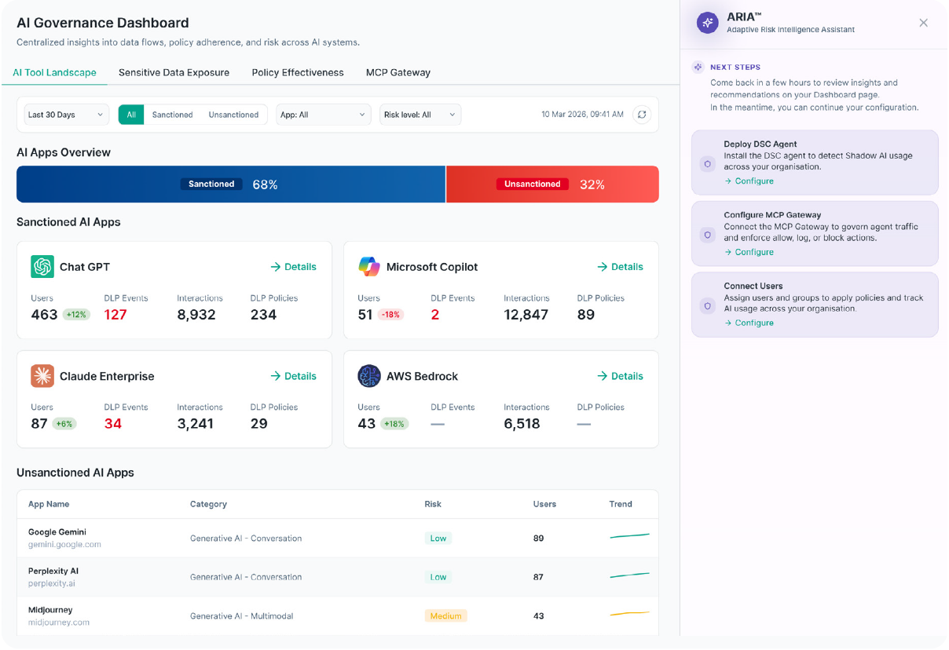This screenshot has width=949, height=650.
Task: Click the Claude Enterprise logo icon
Action: (x=42, y=376)
